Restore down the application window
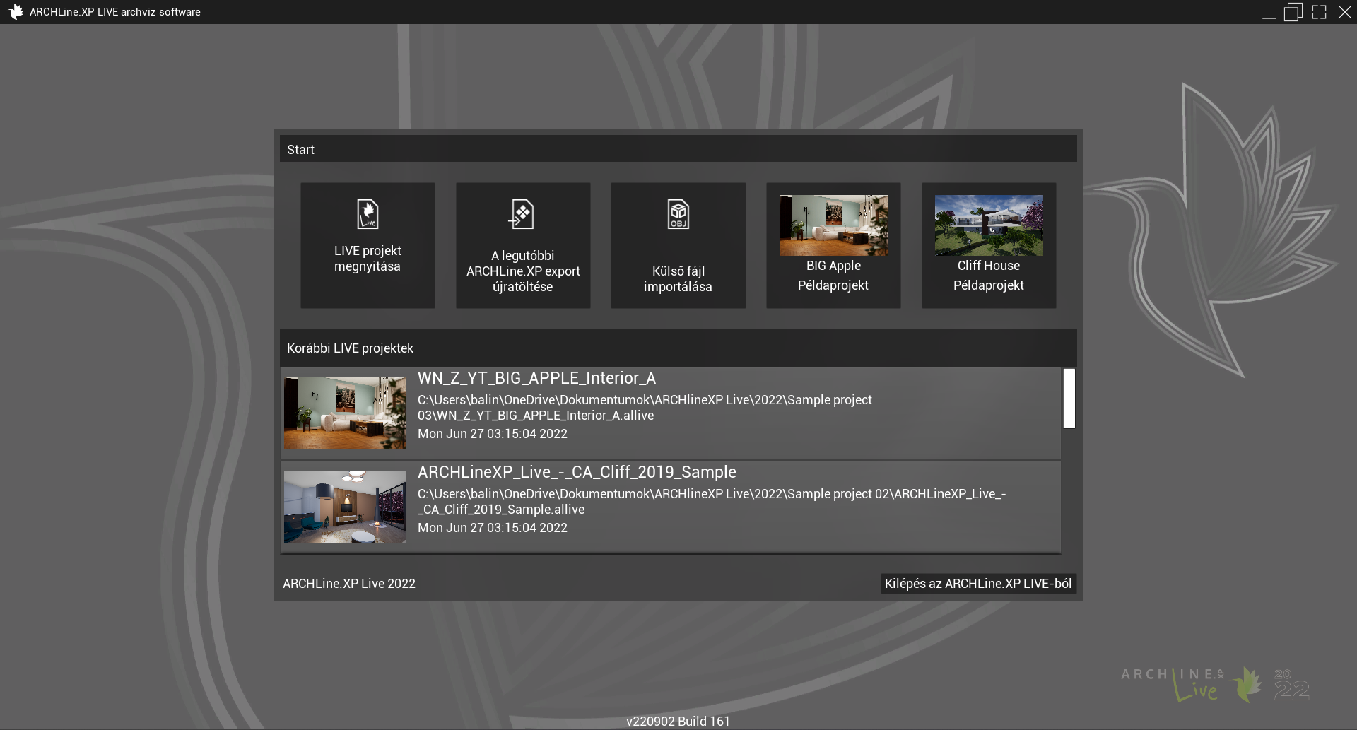This screenshot has width=1357, height=730. (1293, 12)
